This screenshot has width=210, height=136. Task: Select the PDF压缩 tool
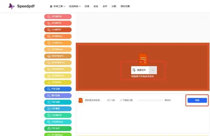[x=58, y=89]
